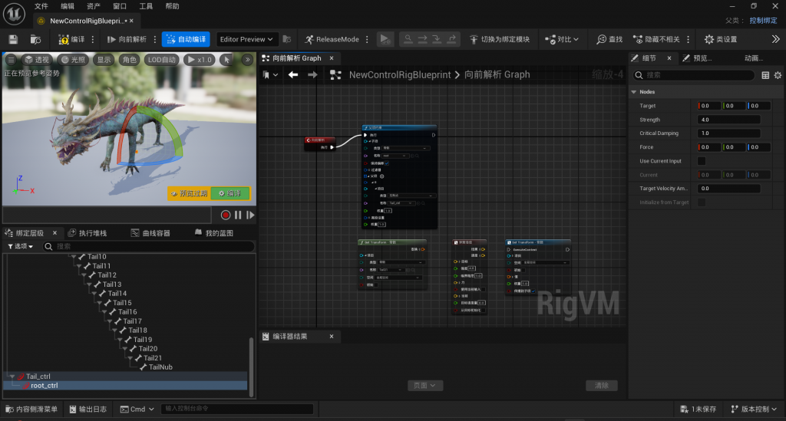Open the 帮助 Help menu

tap(172, 6)
